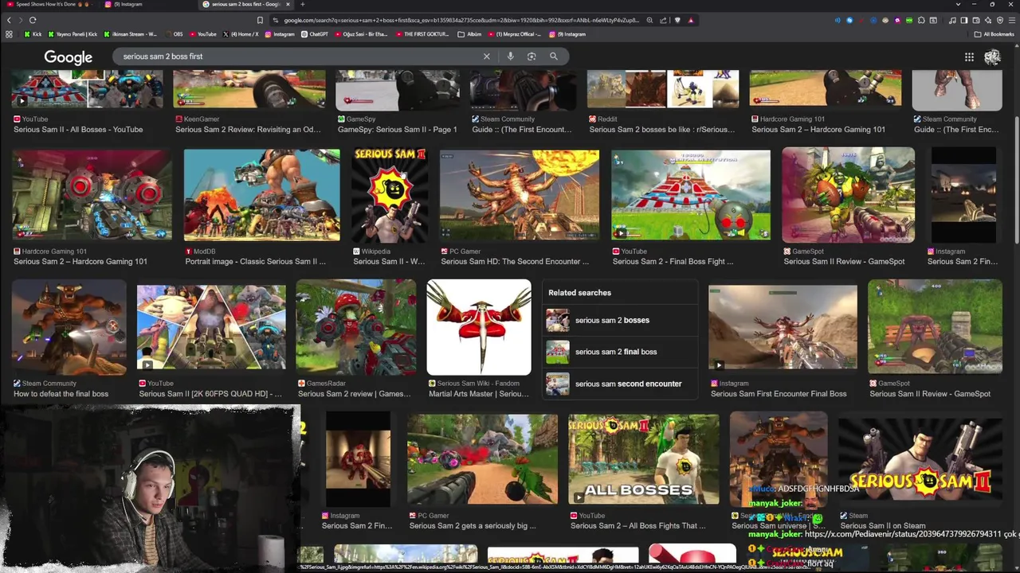
Task: Open Brave Rewards triangle icon
Action: click(691, 20)
